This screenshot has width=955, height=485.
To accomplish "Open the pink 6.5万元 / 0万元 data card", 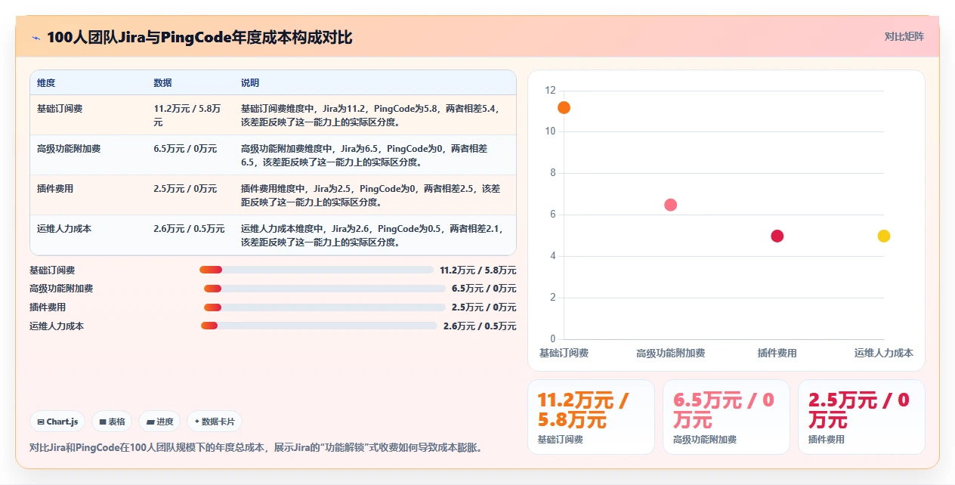I will [x=726, y=417].
